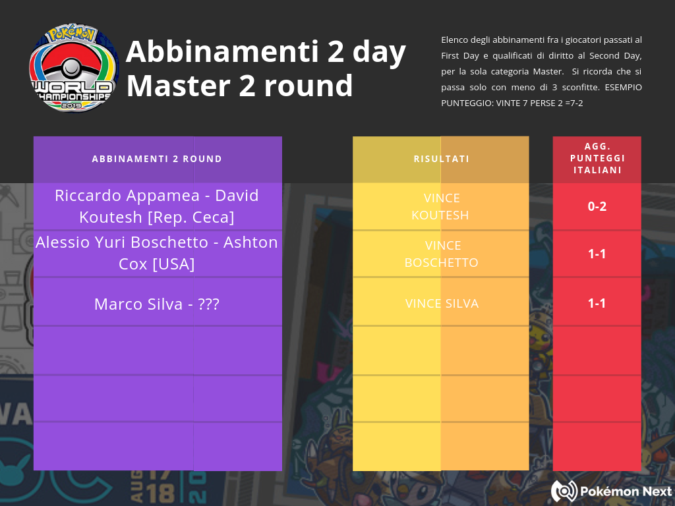Click the 0-2 score cell
Viewport: 675px width, 506px height.
click(597, 207)
